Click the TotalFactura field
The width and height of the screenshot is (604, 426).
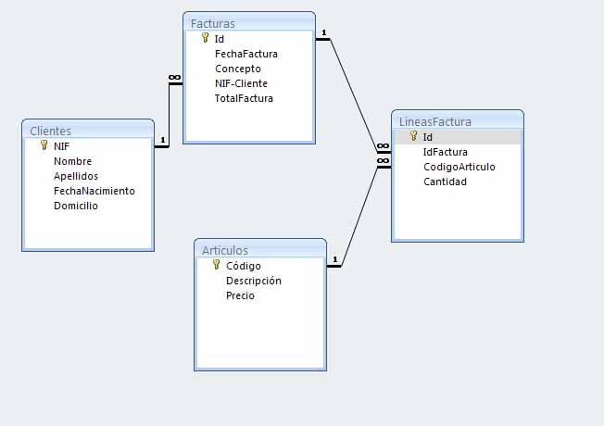point(244,98)
